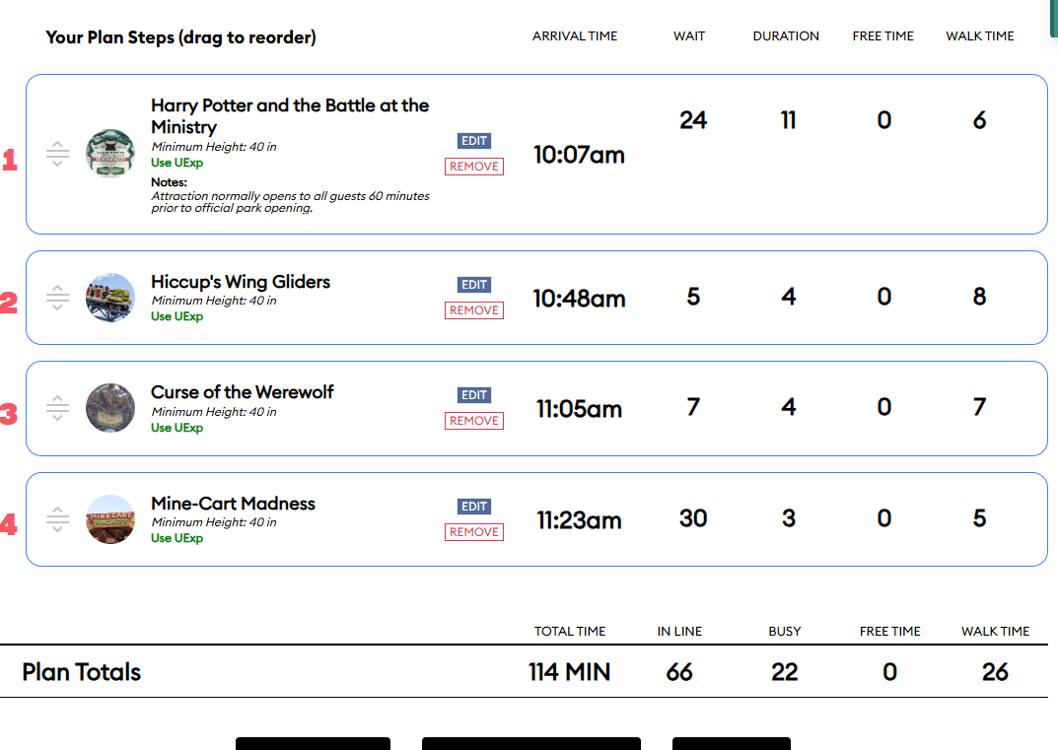Click drag handle for Mine-Cart Madness

57,519
